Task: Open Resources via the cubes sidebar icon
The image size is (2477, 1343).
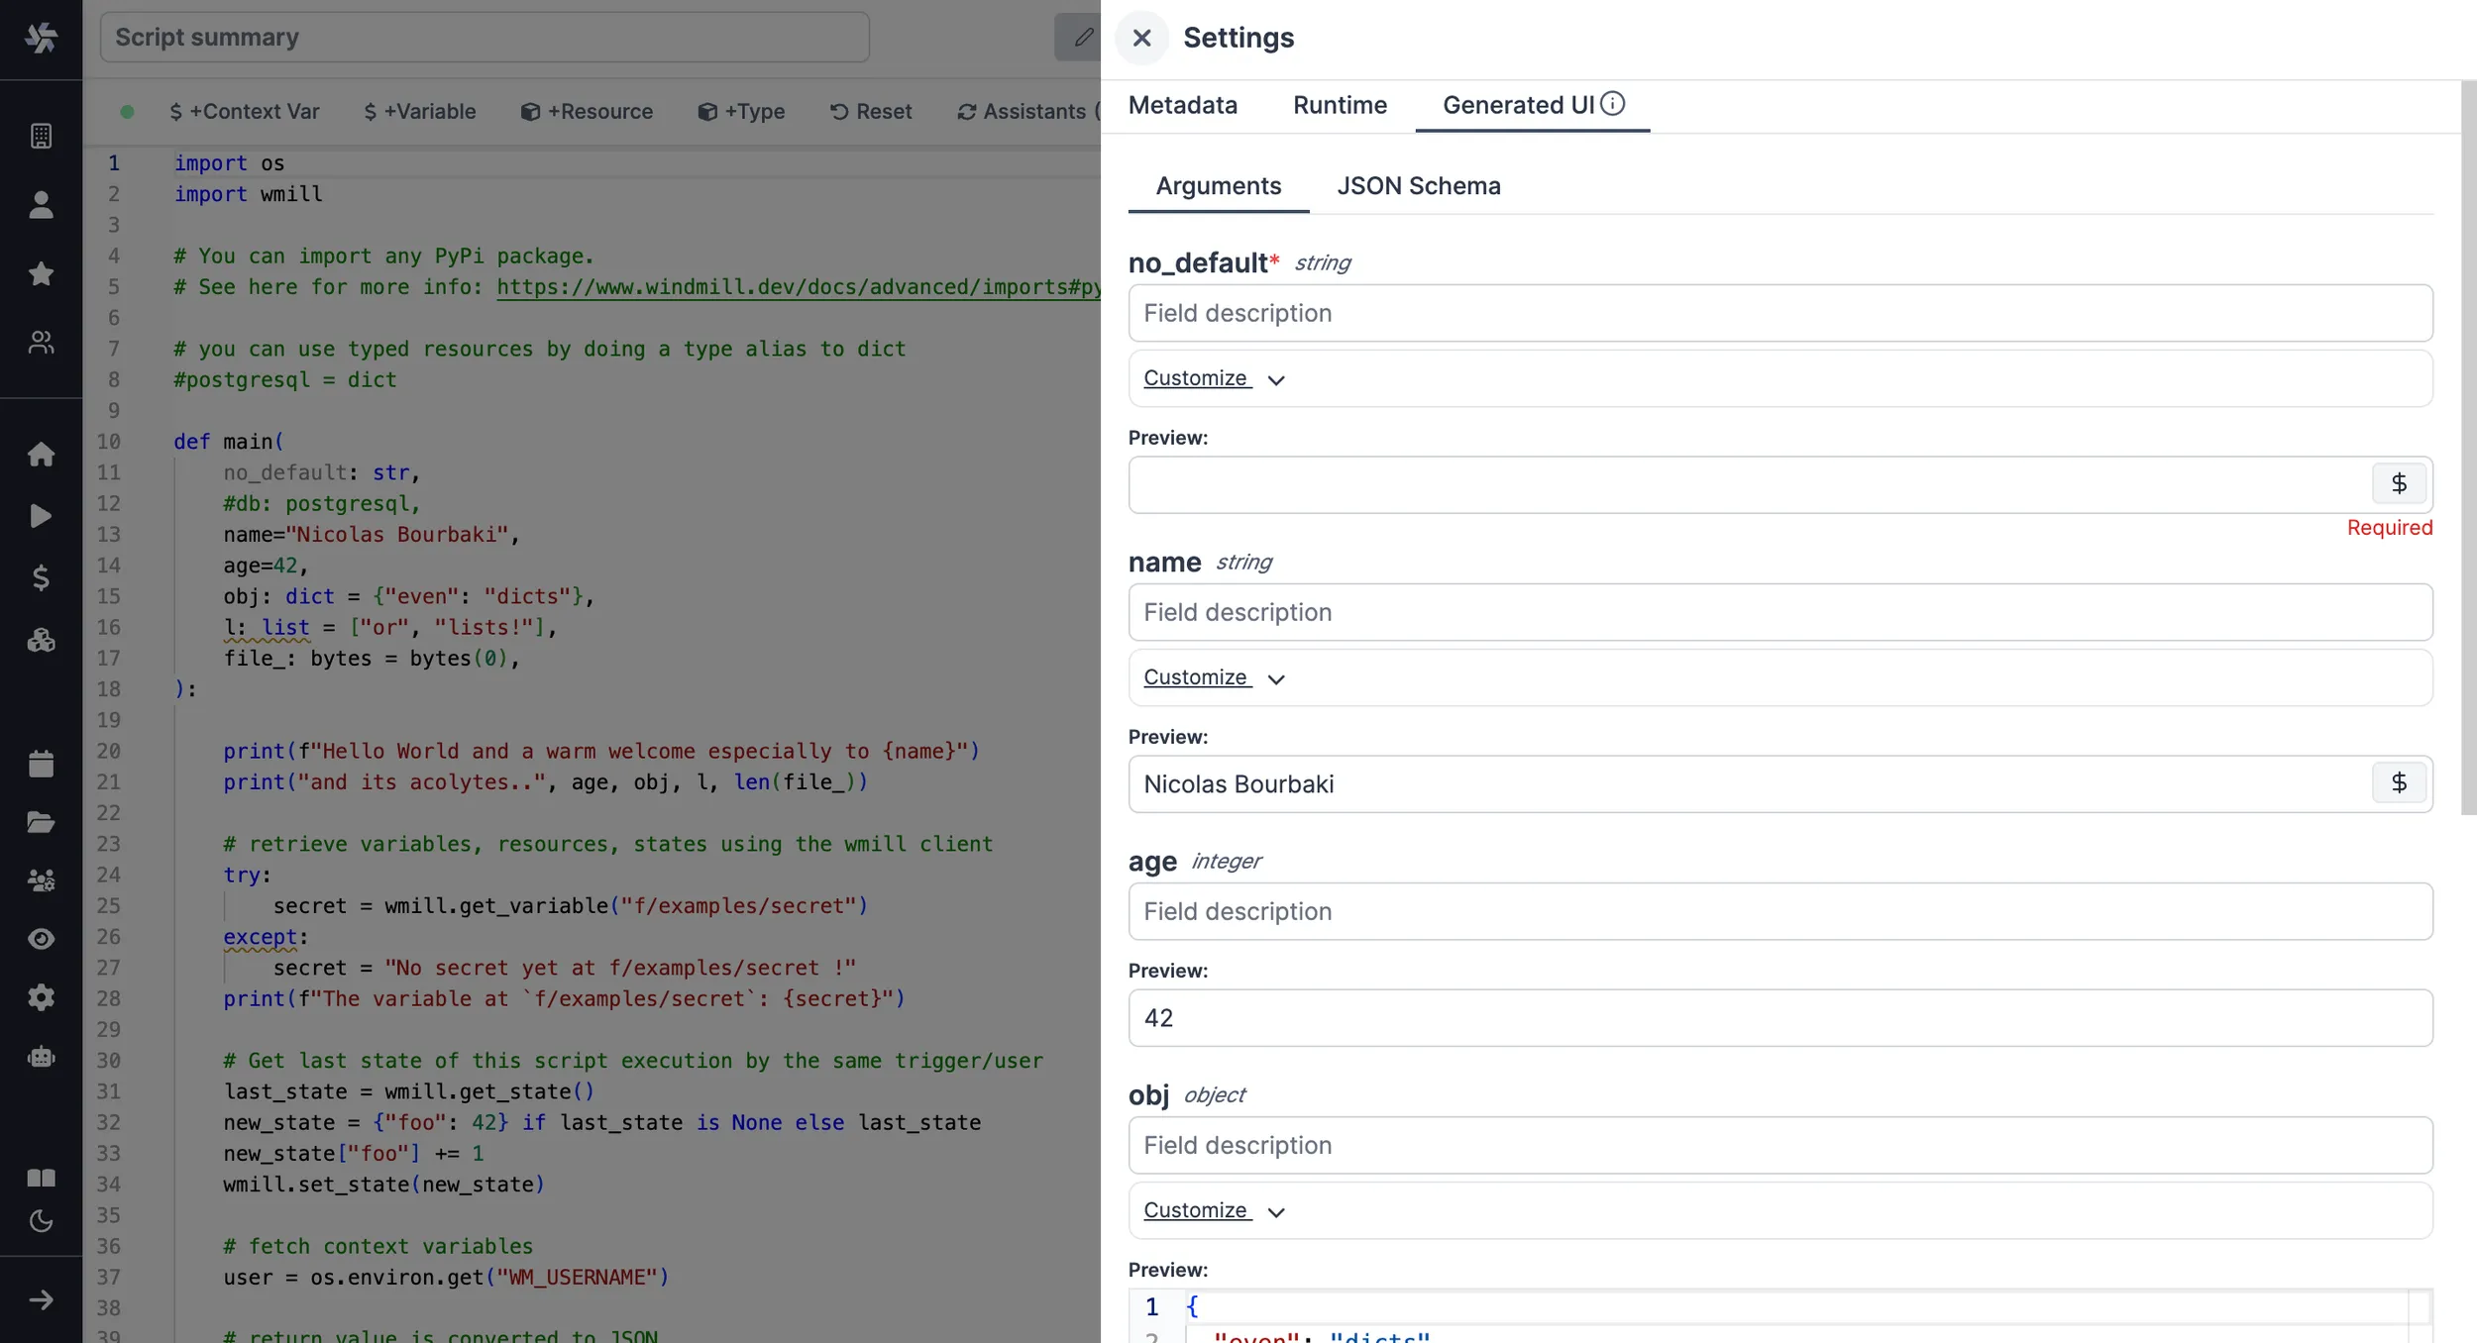Action: [42, 640]
